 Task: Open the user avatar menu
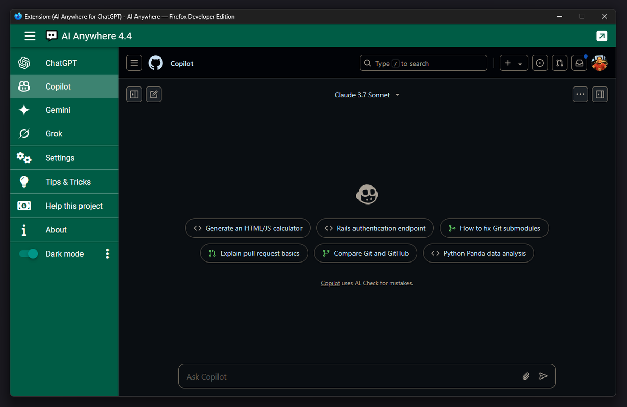pyautogui.click(x=599, y=63)
